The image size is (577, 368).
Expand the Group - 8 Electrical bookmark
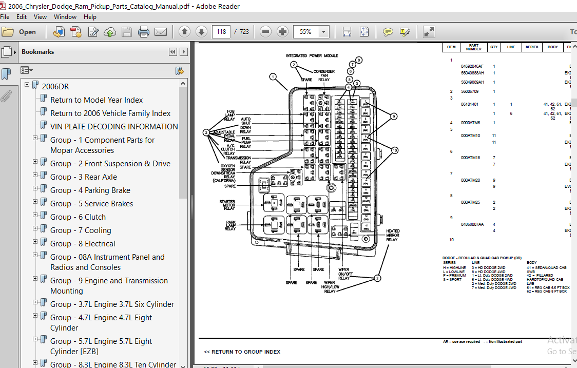coord(35,241)
